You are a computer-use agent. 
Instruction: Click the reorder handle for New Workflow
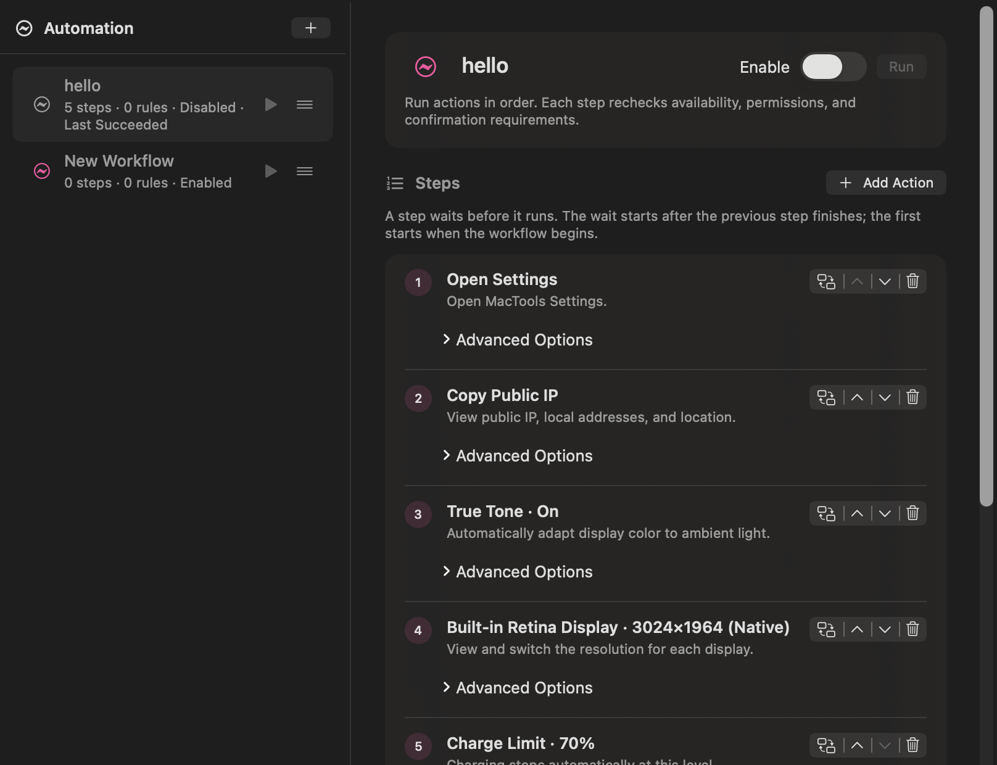pos(305,171)
